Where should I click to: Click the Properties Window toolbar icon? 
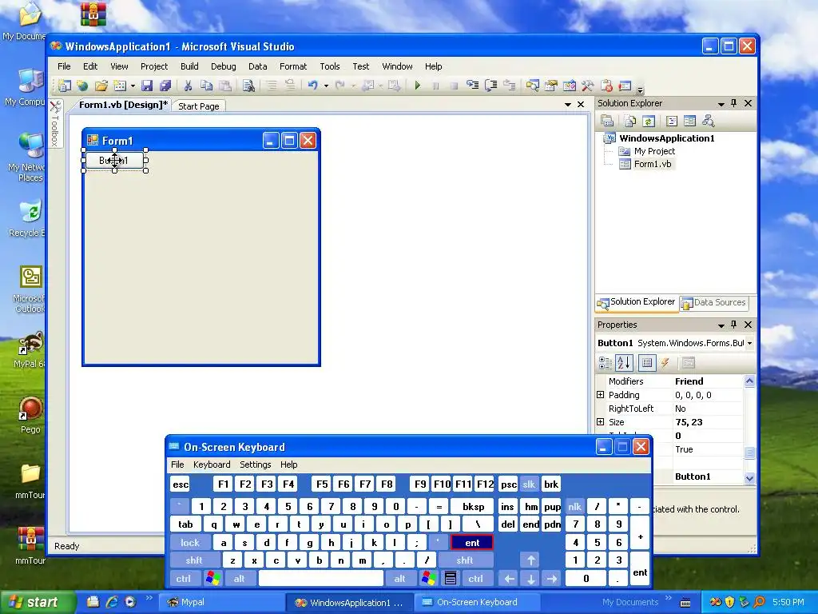pos(551,85)
